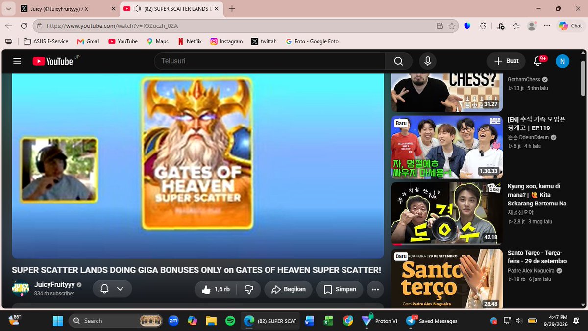Image resolution: width=588 pixels, height=331 pixels.
Task: Open the Copilot Chat button
Action: [x=570, y=26]
